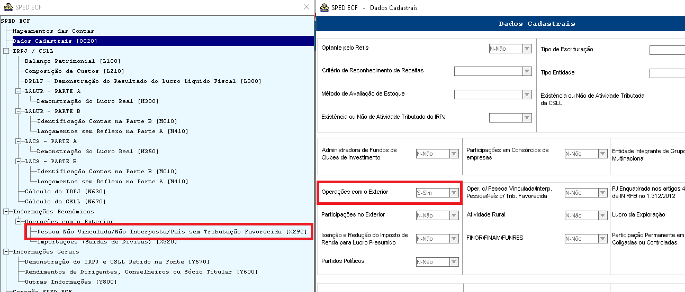Open Atividade Tributada do IRPJ dropdown

[527, 118]
